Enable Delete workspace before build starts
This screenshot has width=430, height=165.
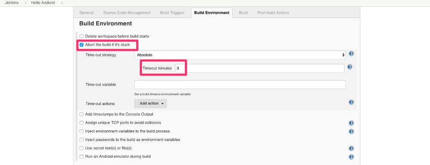click(81, 36)
